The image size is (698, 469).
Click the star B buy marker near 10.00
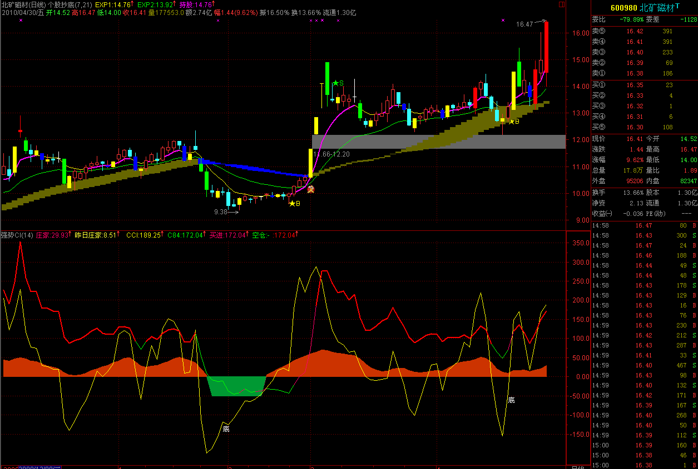[294, 204]
